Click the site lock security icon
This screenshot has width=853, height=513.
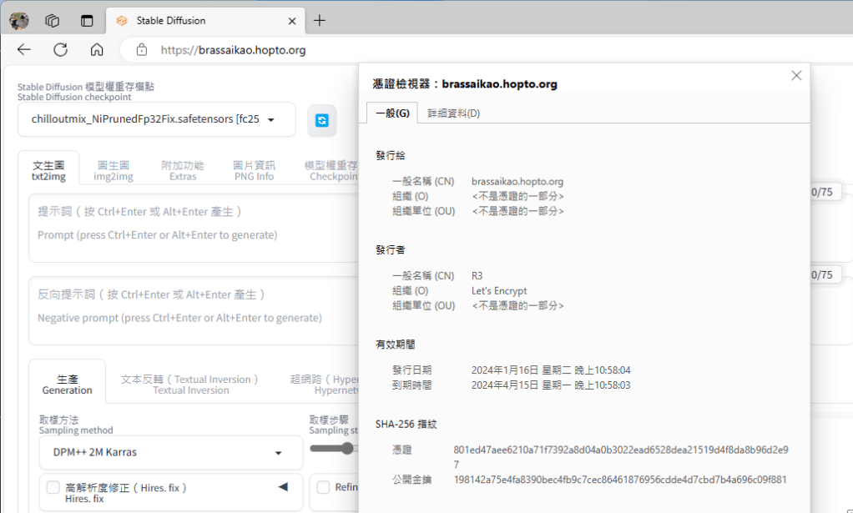tap(142, 50)
